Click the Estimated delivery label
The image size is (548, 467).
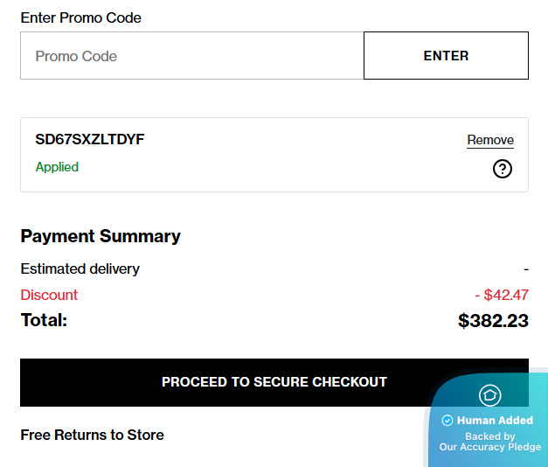tap(80, 269)
